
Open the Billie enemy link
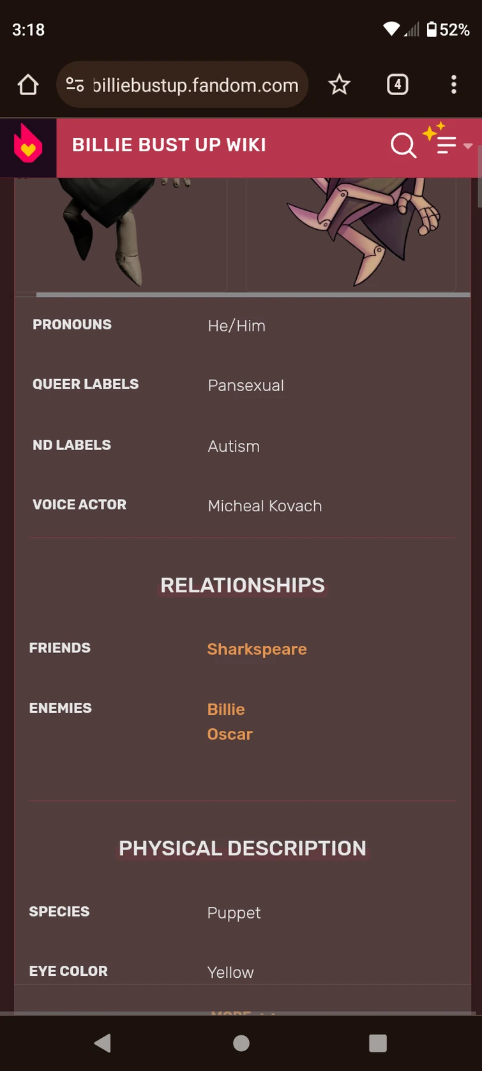click(x=225, y=708)
